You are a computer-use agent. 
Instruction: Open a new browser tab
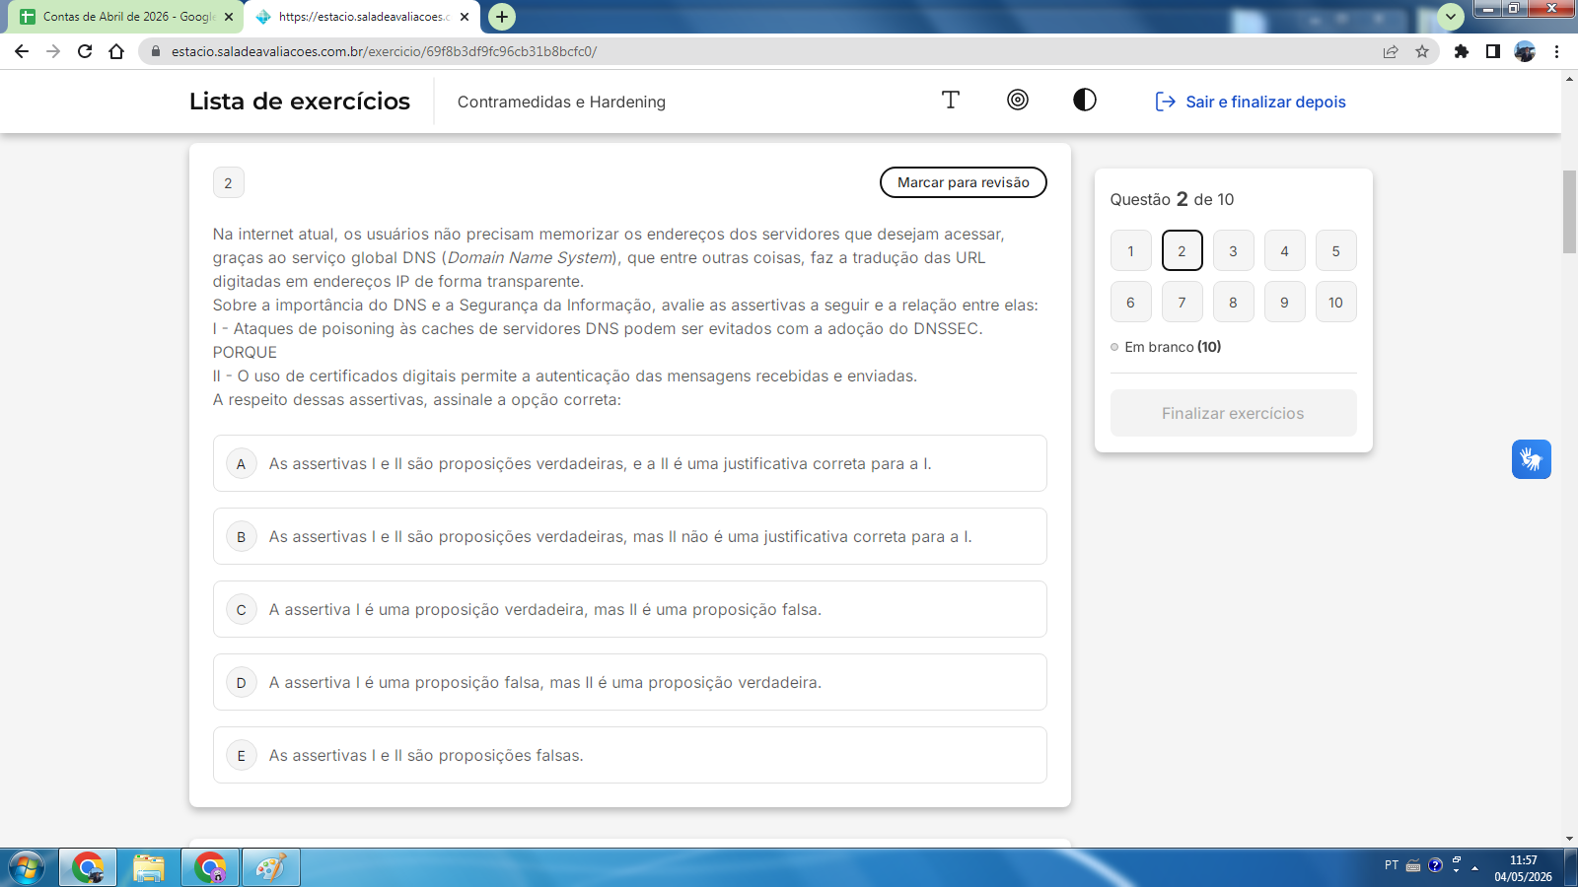click(x=502, y=17)
